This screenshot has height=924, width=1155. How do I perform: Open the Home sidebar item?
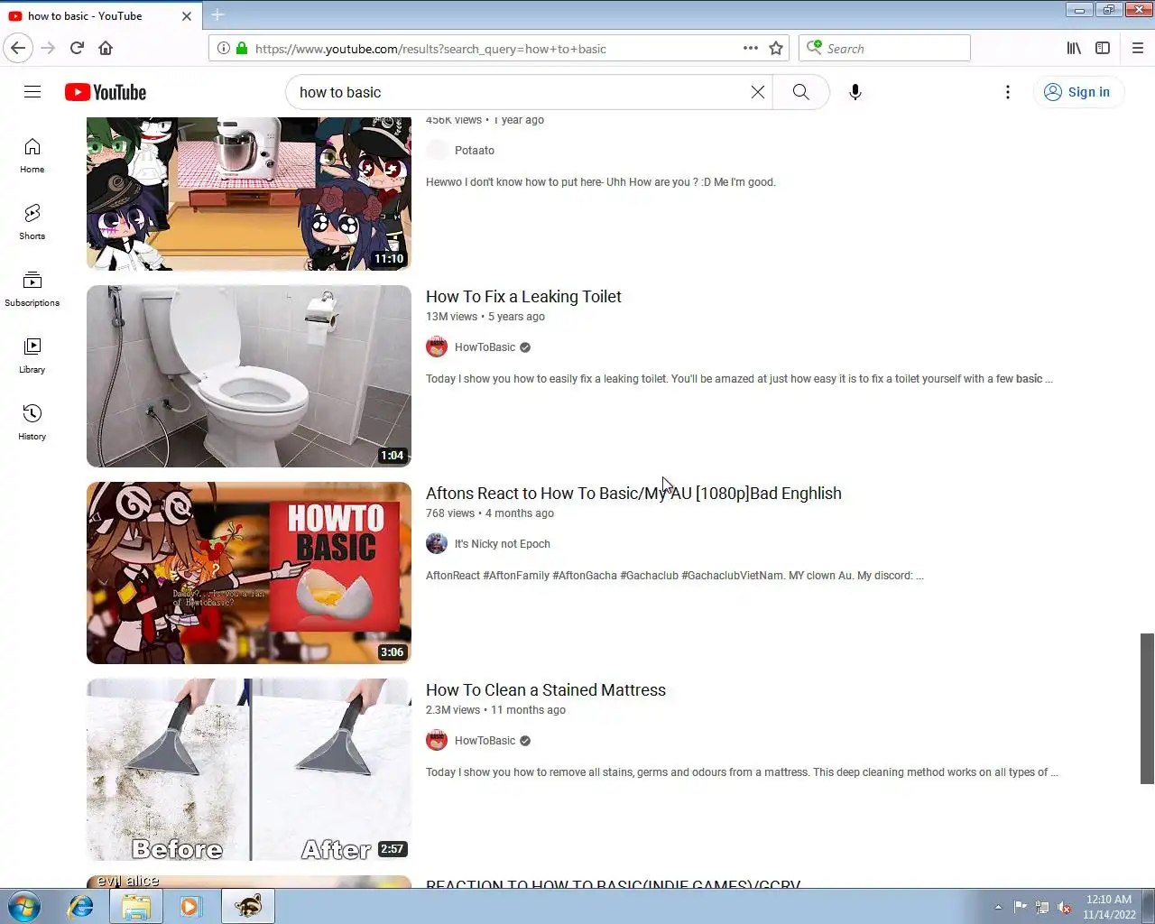point(32,155)
